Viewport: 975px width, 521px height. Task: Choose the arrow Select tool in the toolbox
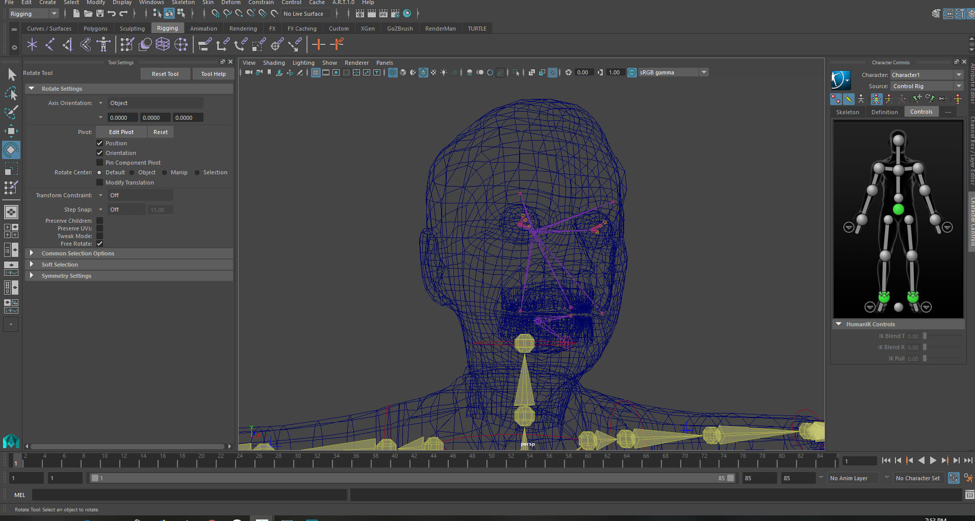pos(11,75)
